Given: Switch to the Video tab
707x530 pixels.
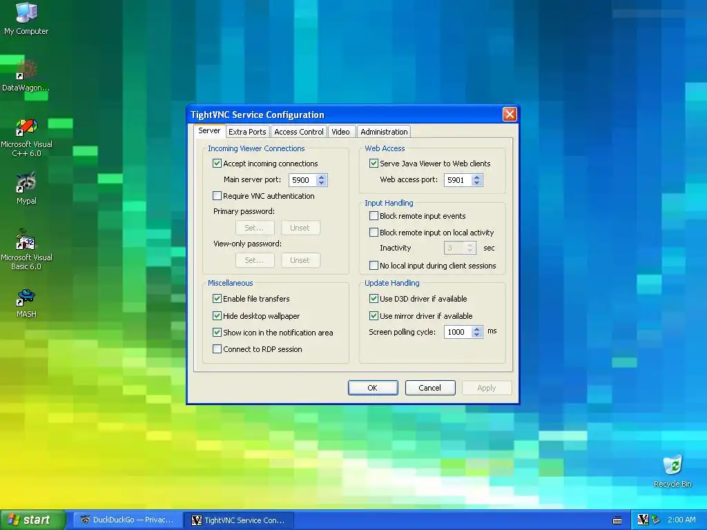Looking at the screenshot, I should tap(340, 132).
